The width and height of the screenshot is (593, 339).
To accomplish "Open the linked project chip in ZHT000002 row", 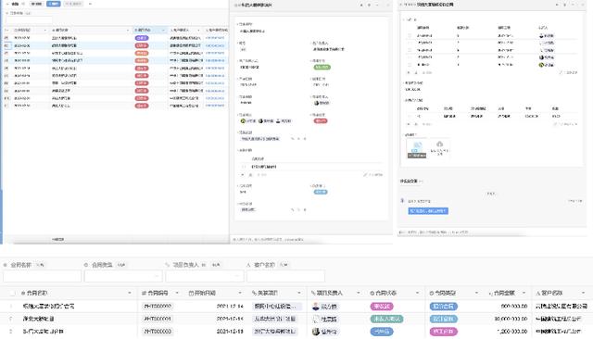I will click(277, 307).
